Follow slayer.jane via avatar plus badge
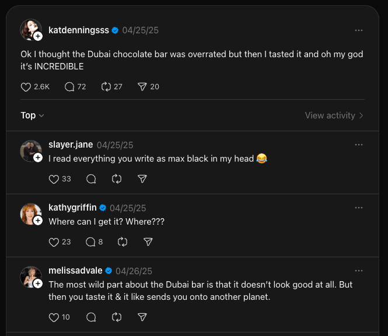 (x=38, y=157)
